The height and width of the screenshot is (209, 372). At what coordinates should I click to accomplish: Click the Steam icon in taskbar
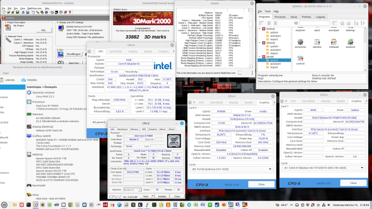[217, 205]
